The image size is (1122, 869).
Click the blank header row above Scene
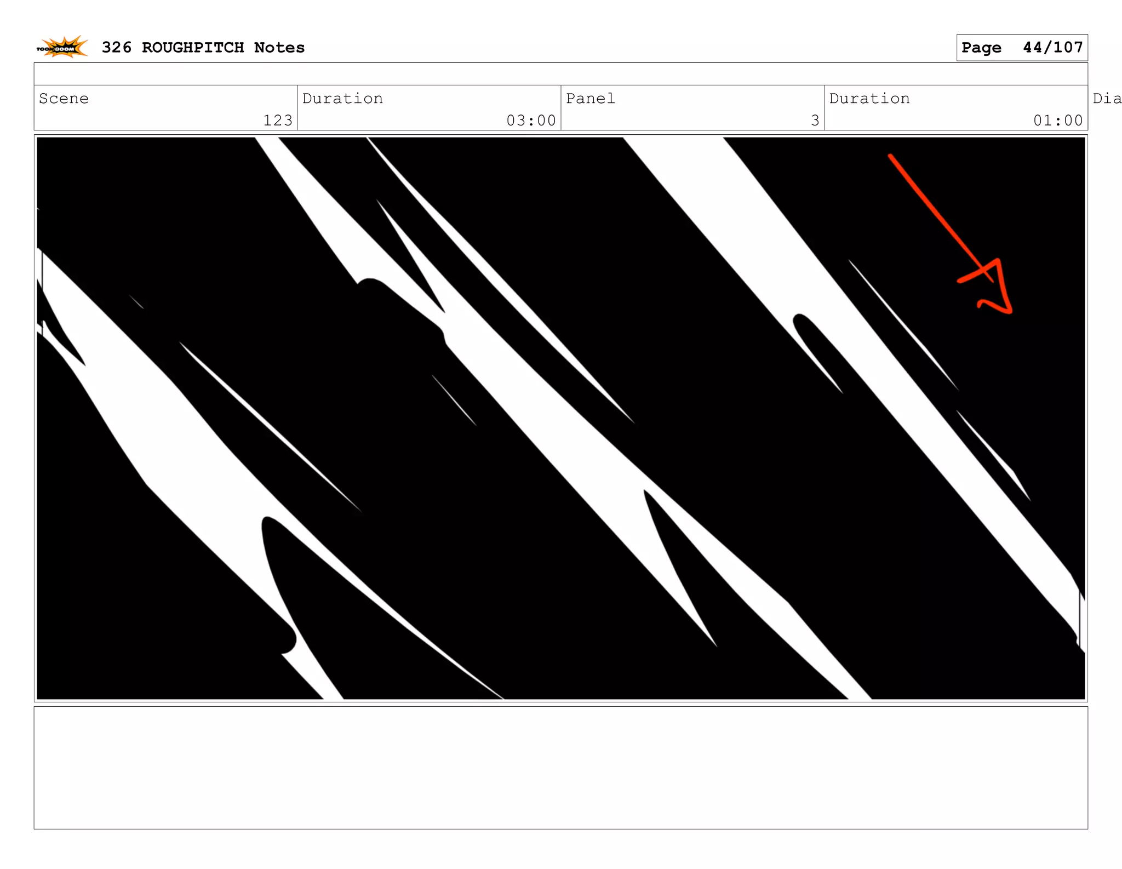[x=560, y=74]
